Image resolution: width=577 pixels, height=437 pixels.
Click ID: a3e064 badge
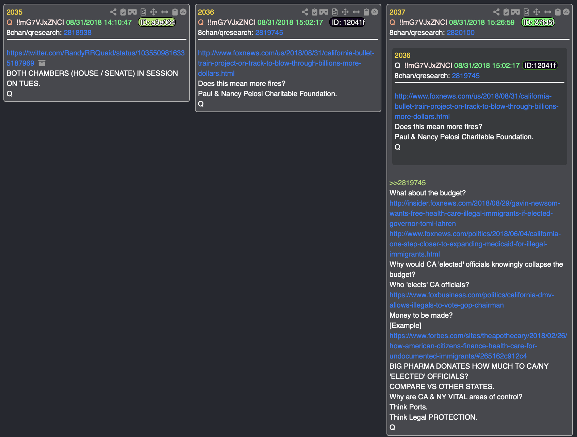click(157, 22)
